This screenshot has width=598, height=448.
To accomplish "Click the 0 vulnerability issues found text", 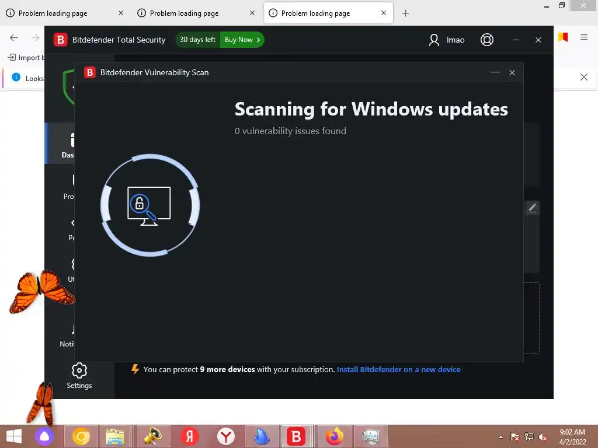I will (x=290, y=131).
